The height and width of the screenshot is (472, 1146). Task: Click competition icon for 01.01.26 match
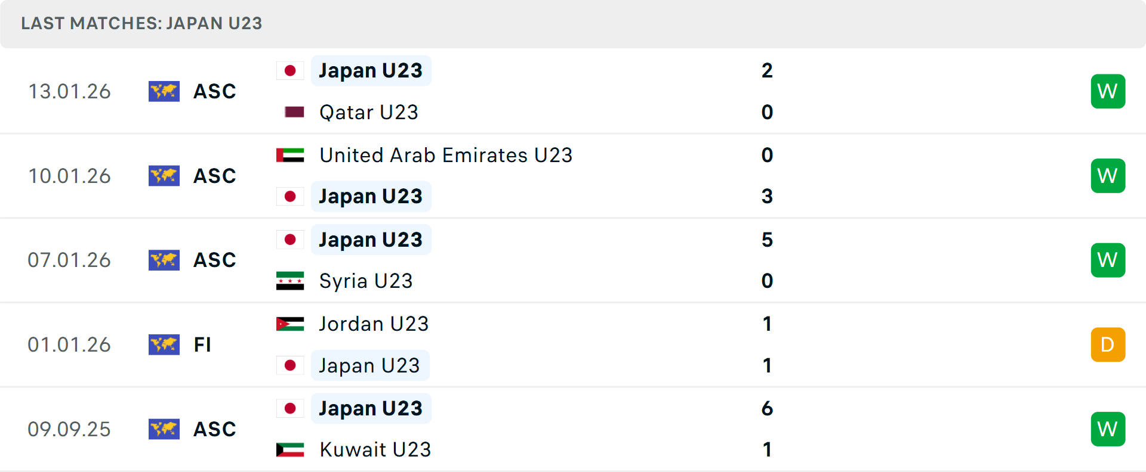pos(164,344)
